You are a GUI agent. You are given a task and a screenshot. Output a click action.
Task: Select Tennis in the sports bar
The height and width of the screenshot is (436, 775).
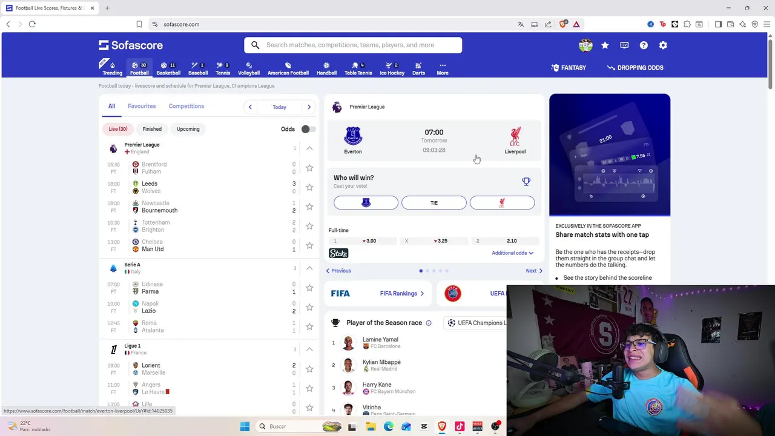click(x=223, y=68)
